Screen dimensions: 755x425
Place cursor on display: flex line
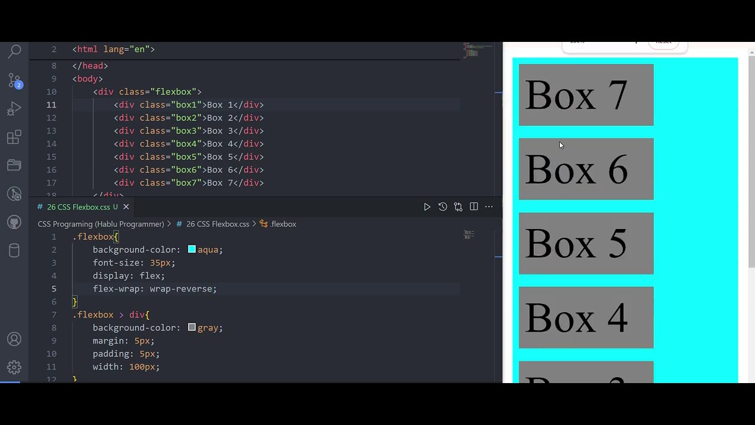point(129,276)
